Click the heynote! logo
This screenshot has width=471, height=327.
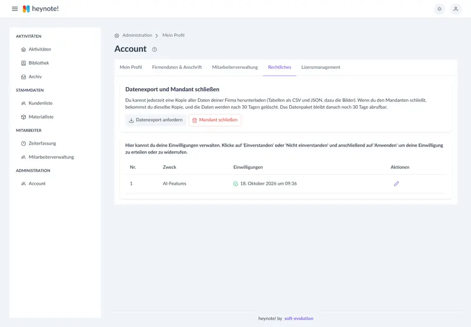click(41, 9)
